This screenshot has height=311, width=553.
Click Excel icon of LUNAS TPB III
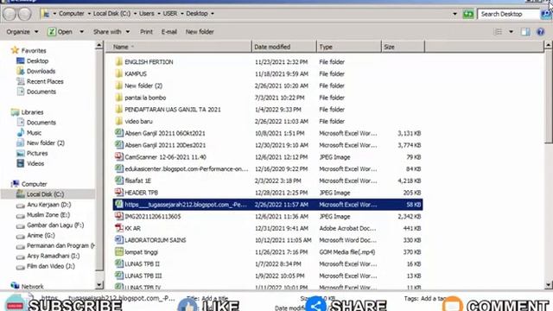[119, 276]
